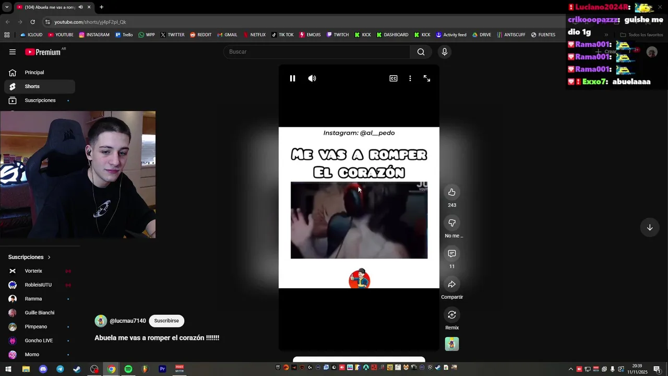Image resolution: width=668 pixels, height=376 pixels.
Task: Share the Short via Compartir icon
Action: (452, 284)
